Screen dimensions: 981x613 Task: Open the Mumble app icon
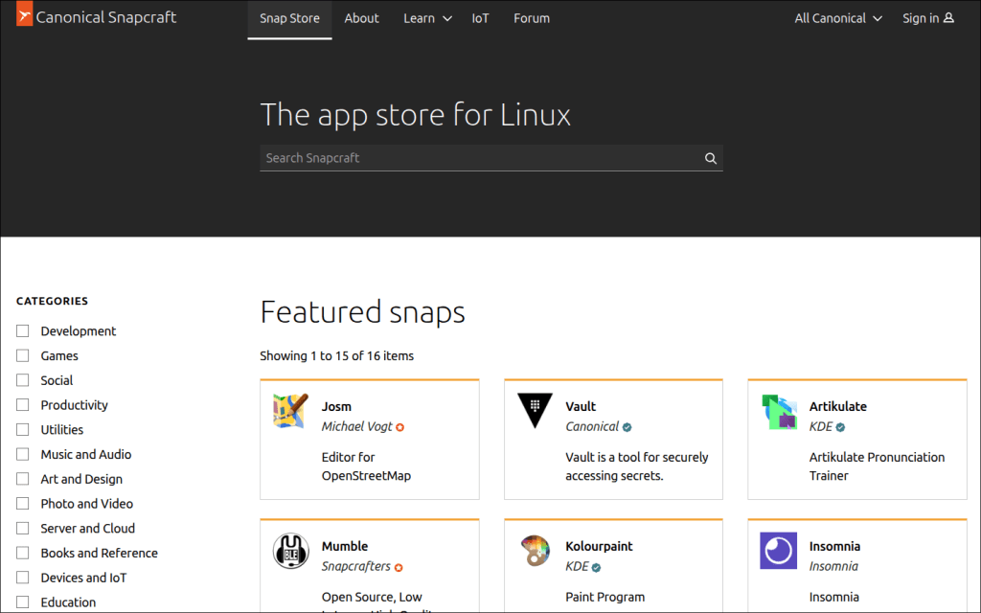click(290, 551)
